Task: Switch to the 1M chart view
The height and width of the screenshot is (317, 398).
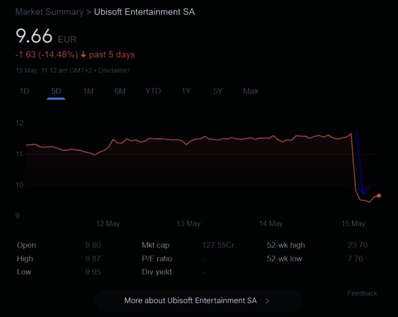Action: [88, 91]
